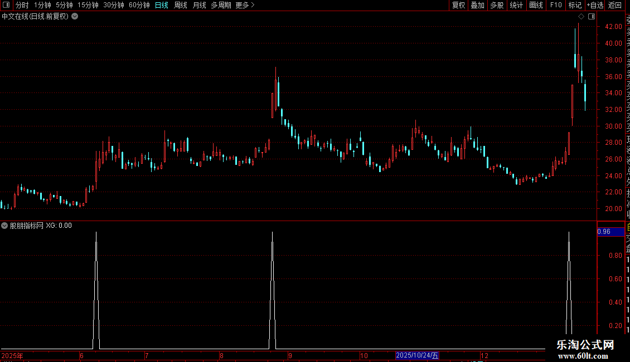This screenshot has height=362, width=630.
Task: Click the 2025年 label on time axis
Action: click(12, 355)
